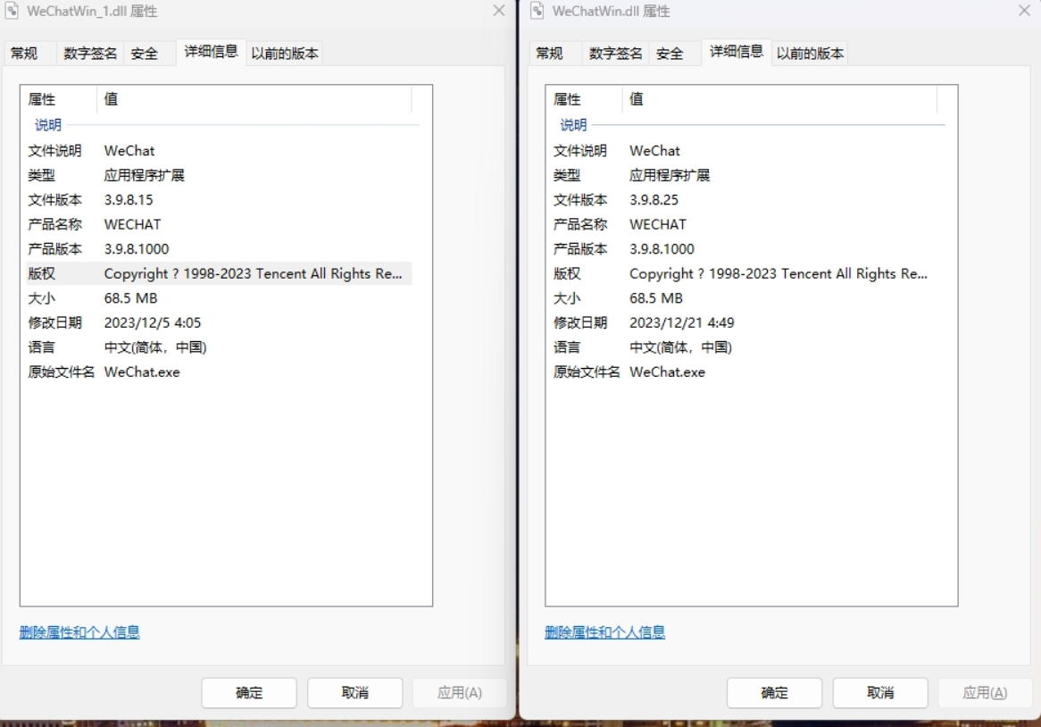Select 产品版本 row in WeChatWin.dll window

[744, 249]
